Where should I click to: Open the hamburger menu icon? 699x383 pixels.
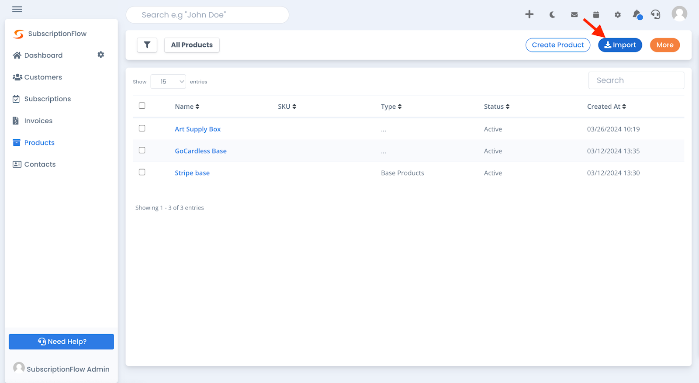(17, 9)
